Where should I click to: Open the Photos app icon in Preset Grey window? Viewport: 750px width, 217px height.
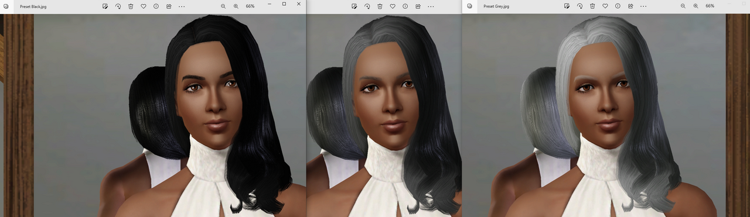(469, 6)
